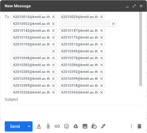The image size is (147, 133).
Task: Attach files using the paperclip icon
Action: pyautogui.click(x=48, y=126)
